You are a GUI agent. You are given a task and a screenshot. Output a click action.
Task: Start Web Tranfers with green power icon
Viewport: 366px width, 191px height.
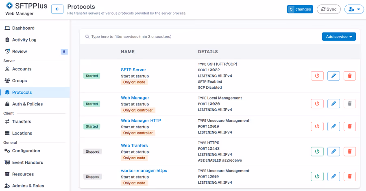click(317, 151)
